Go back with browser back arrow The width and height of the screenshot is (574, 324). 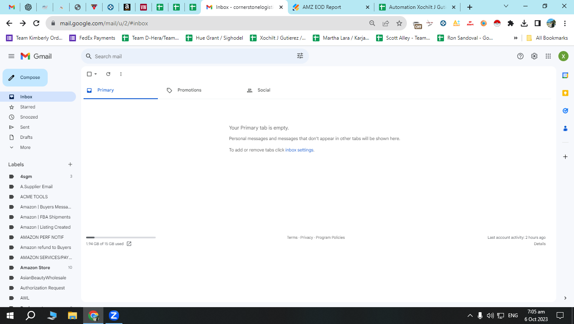point(9,23)
